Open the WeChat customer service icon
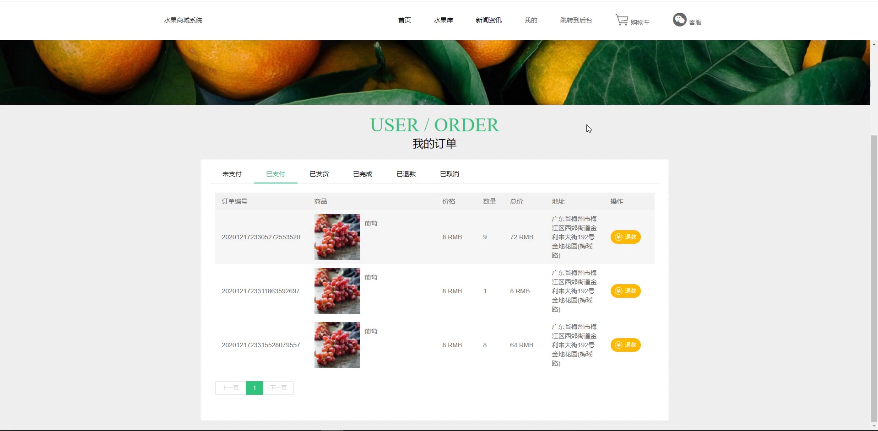The width and height of the screenshot is (878, 431). (679, 20)
